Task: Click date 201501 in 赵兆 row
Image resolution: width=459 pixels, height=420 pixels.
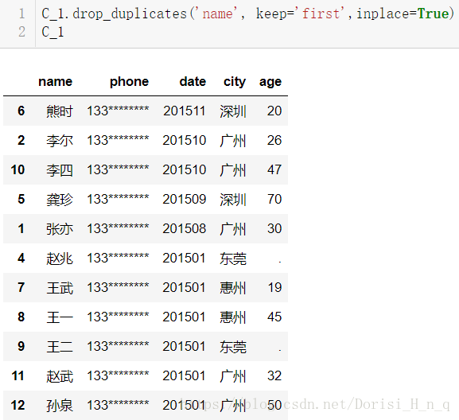Action: (185, 259)
